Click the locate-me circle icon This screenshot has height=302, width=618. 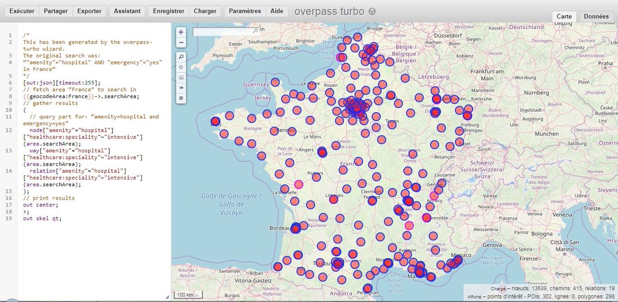[181, 67]
